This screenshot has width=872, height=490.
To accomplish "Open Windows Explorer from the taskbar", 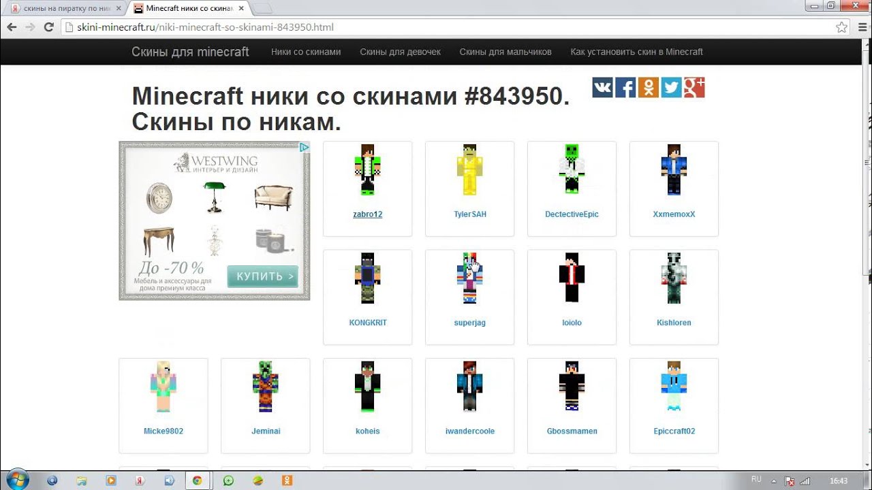I will pos(82,480).
